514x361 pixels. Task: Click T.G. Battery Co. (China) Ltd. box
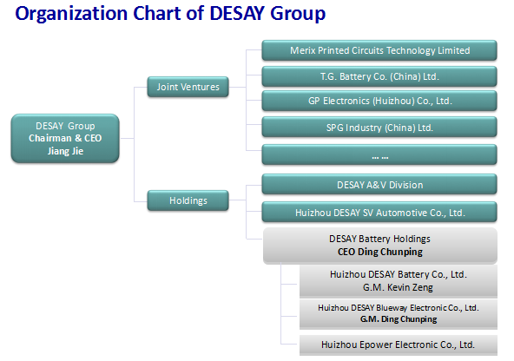coord(379,76)
